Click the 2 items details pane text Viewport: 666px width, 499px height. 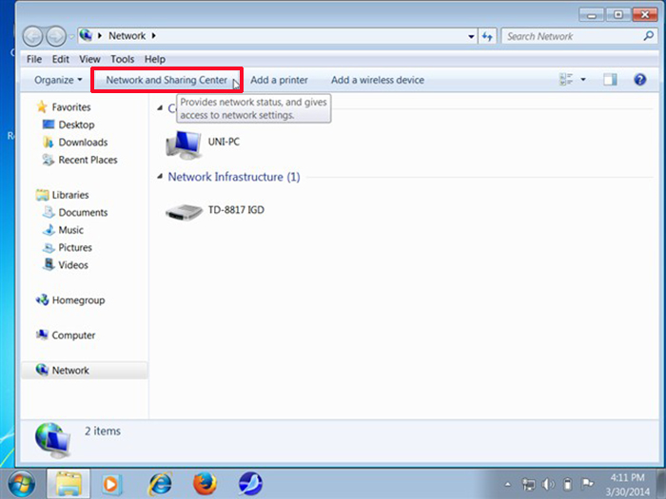(x=103, y=432)
